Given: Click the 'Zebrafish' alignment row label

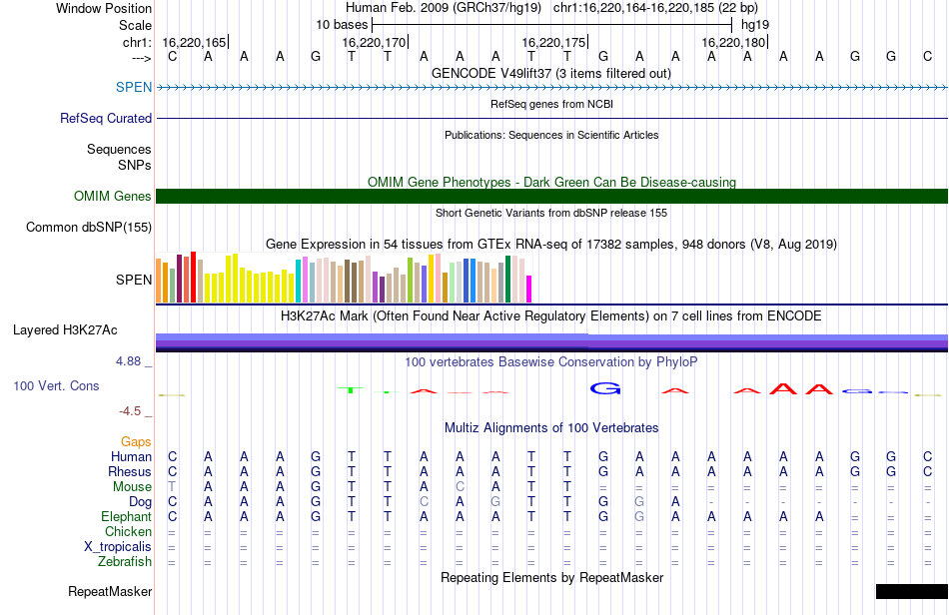Looking at the screenshot, I should tap(125, 561).
